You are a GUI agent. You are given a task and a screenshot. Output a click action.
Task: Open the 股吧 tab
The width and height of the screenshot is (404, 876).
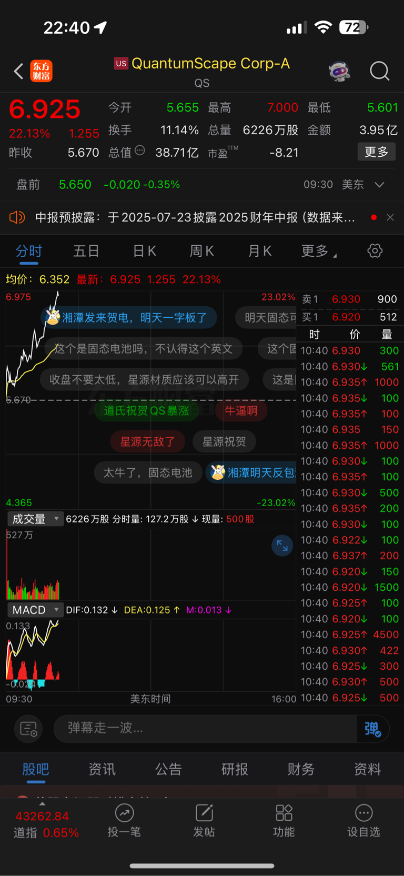click(x=36, y=769)
